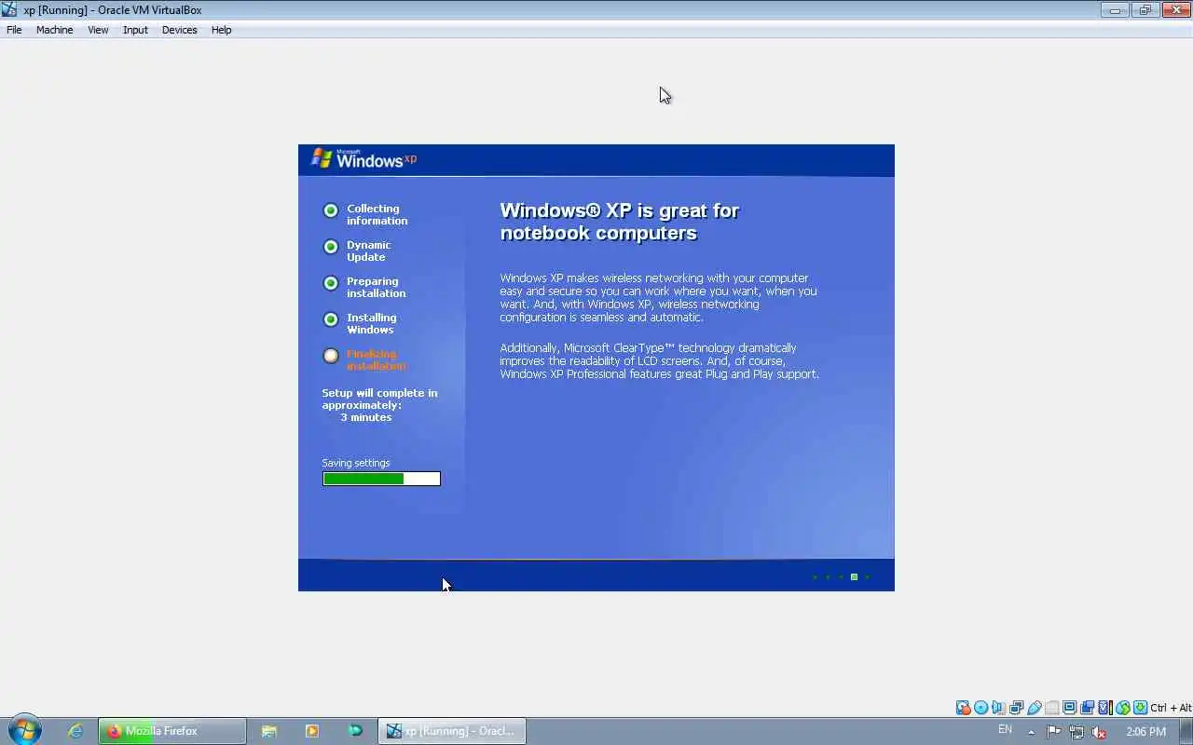Viewport: 1193px width, 745px height.
Task: Click the Saving settings progress bar
Action: (381, 479)
